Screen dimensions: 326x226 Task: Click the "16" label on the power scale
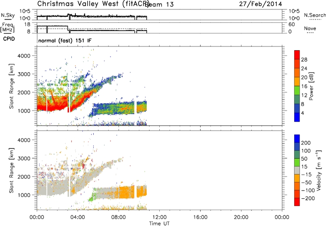304,86
